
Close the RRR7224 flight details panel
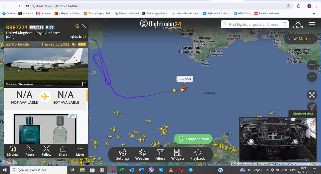point(84,26)
